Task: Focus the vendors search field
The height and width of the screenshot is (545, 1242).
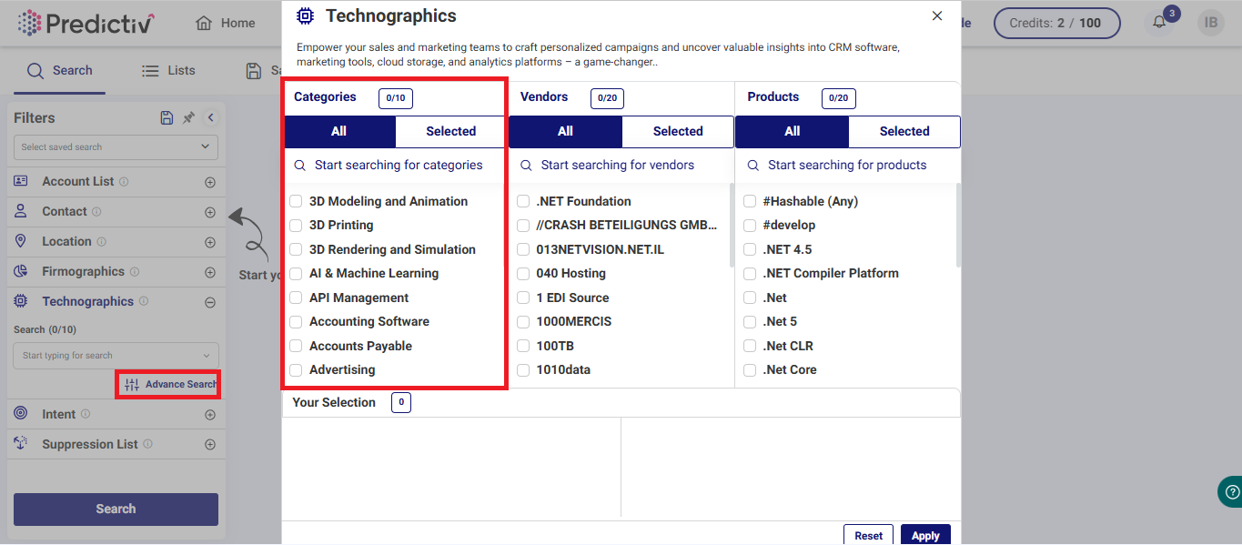Action: click(621, 165)
